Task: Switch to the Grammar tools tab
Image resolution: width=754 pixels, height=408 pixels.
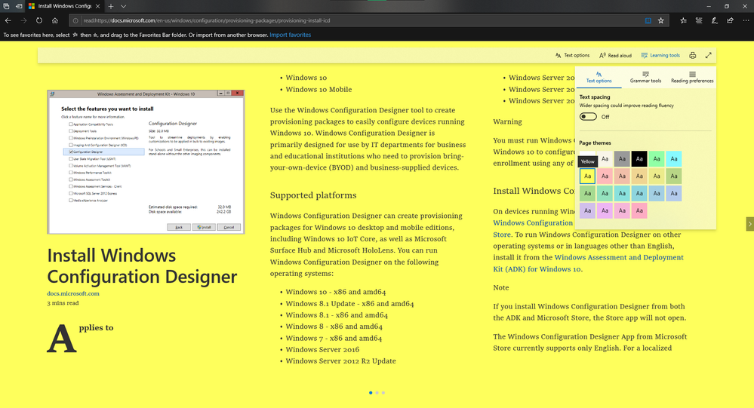Action: pos(645,78)
